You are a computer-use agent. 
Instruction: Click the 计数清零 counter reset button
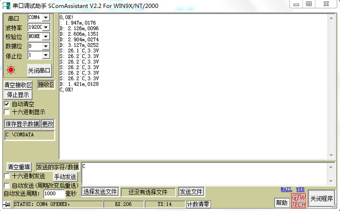[198, 204]
